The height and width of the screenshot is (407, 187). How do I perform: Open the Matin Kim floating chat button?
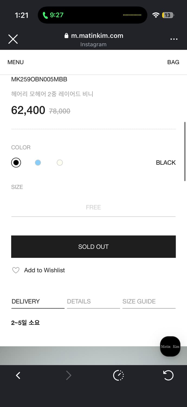170,346
